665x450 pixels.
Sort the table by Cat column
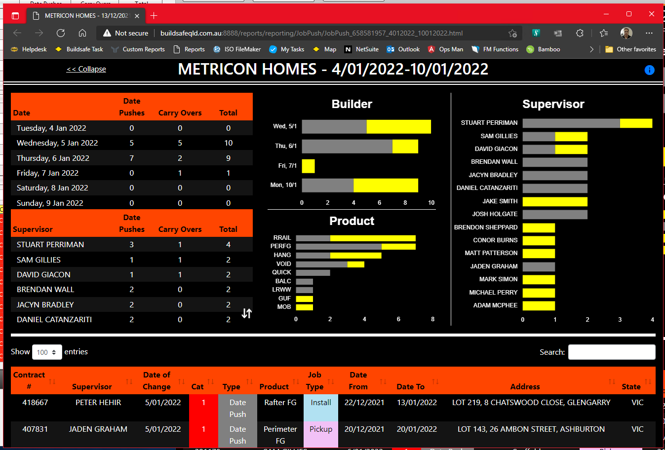tap(203, 381)
